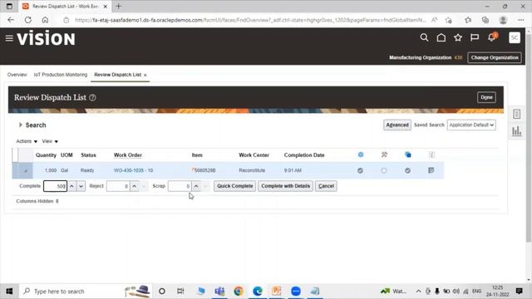Open Google Chrome from the taskbar
Image resolution: width=532 pixels, height=299 pixels.
point(239,291)
